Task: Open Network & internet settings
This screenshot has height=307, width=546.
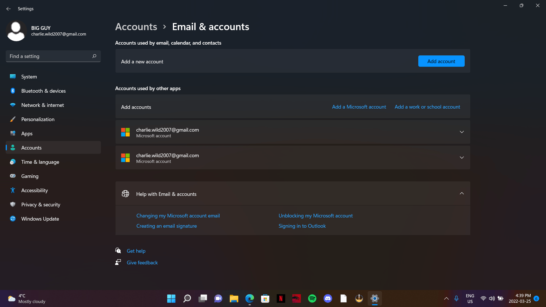Action: click(x=53, y=105)
